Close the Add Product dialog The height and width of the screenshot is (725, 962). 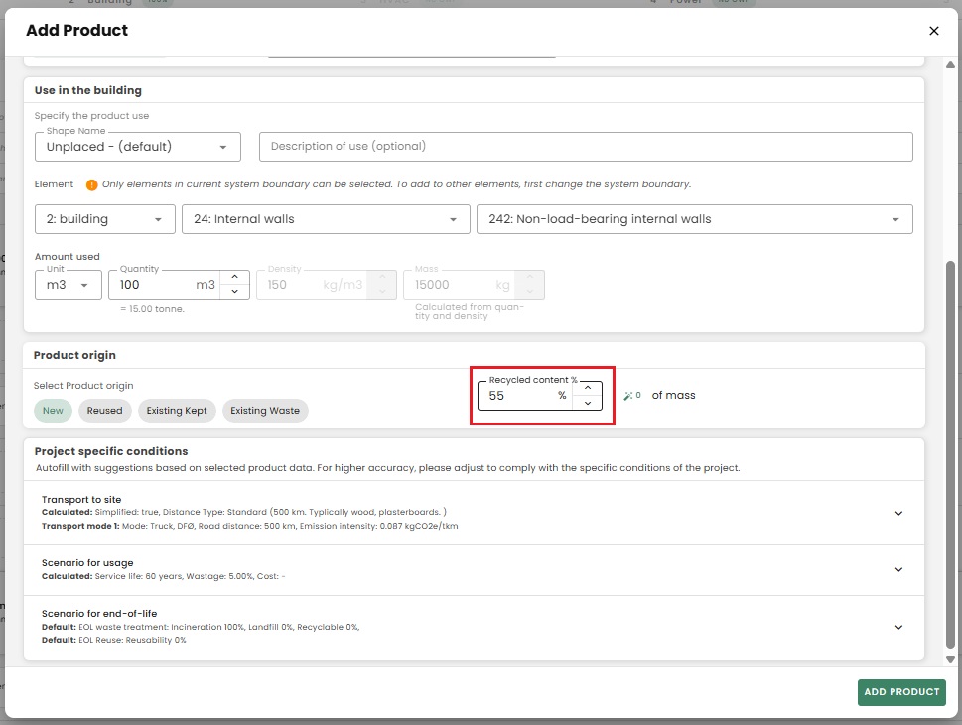(933, 31)
